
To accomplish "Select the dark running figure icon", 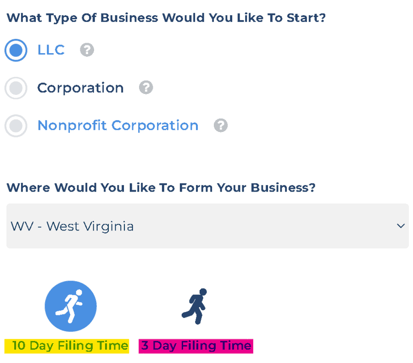I will point(195,307).
